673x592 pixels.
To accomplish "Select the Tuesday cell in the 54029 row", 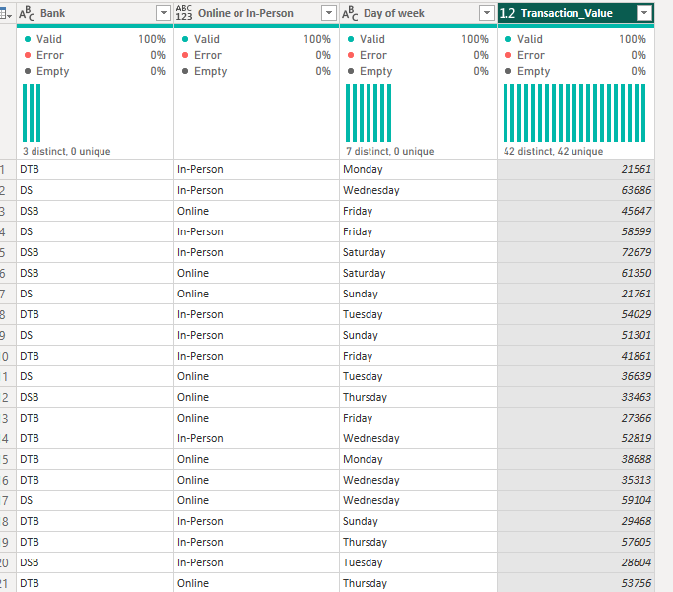I will tap(418, 314).
